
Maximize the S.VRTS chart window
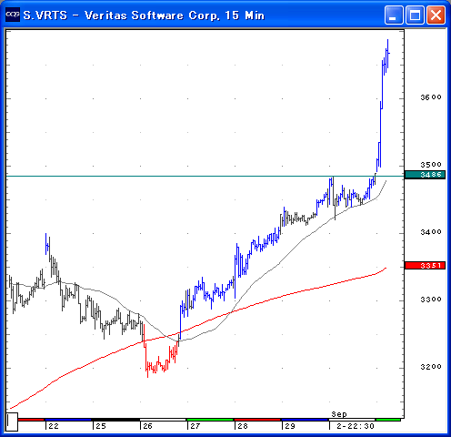(x=415, y=15)
